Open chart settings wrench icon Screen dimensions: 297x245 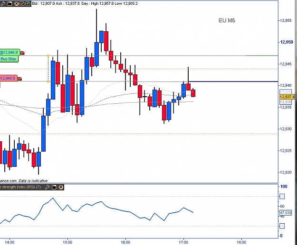coord(3,3)
